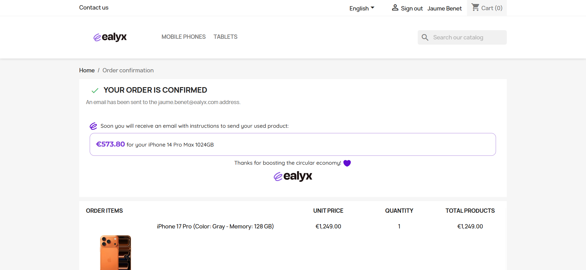Click the purple heart icon

click(347, 163)
